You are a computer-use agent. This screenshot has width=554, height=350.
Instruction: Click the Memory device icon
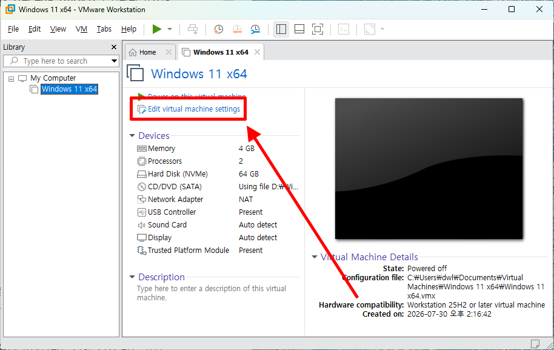(x=142, y=149)
